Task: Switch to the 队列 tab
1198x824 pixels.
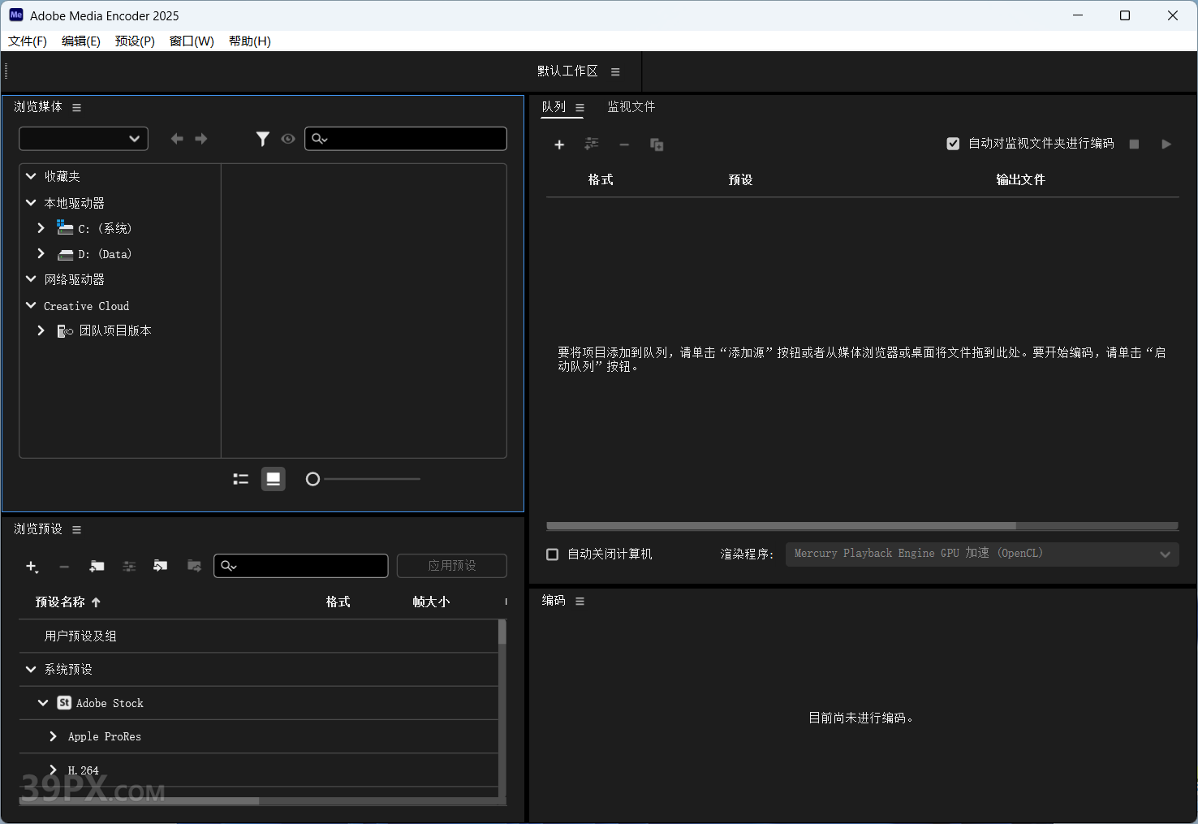Action: (x=554, y=107)
